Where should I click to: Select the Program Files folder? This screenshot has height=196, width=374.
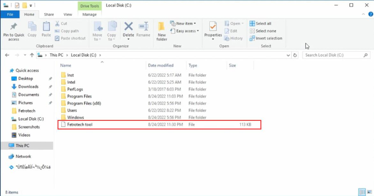pos(79,96)
